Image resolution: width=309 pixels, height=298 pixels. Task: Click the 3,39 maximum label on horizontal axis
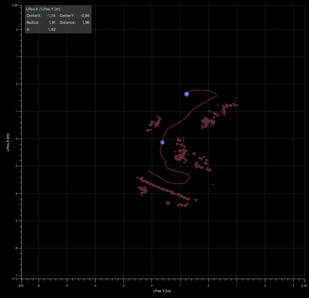coord(304,286)
